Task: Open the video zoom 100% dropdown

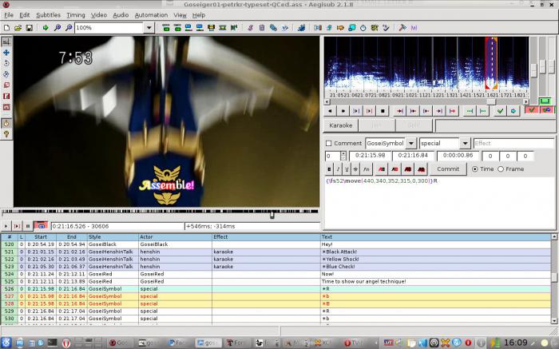Action: [x=149, y=27]
